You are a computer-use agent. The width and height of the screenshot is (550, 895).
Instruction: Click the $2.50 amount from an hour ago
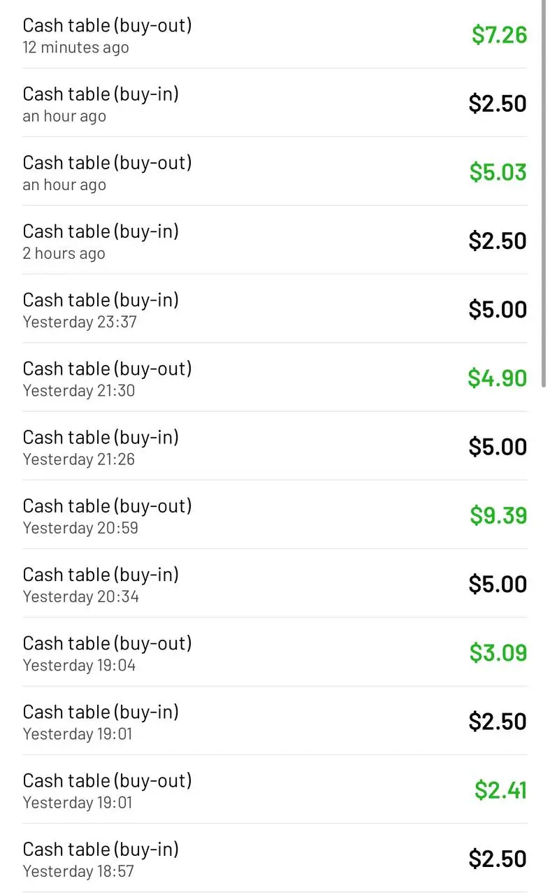tap(498, 103)
